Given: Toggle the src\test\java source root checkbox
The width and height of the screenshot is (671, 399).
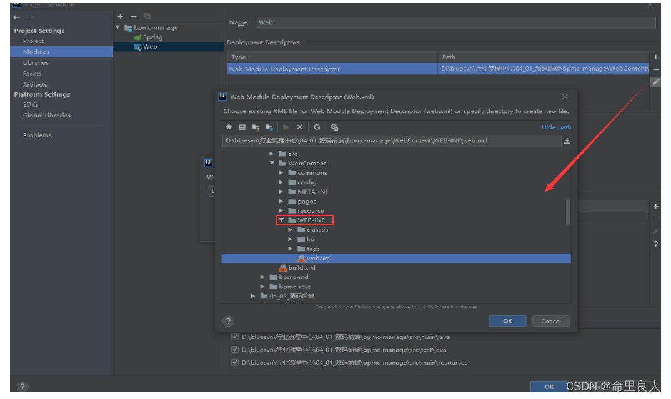Looking at the screenshot, I should tap(234, 350).
